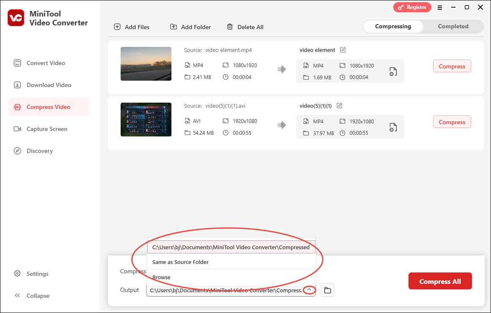The height and width of the screenshot is (313, 491).
Task: Click the Compress All button
Action: 440,281
